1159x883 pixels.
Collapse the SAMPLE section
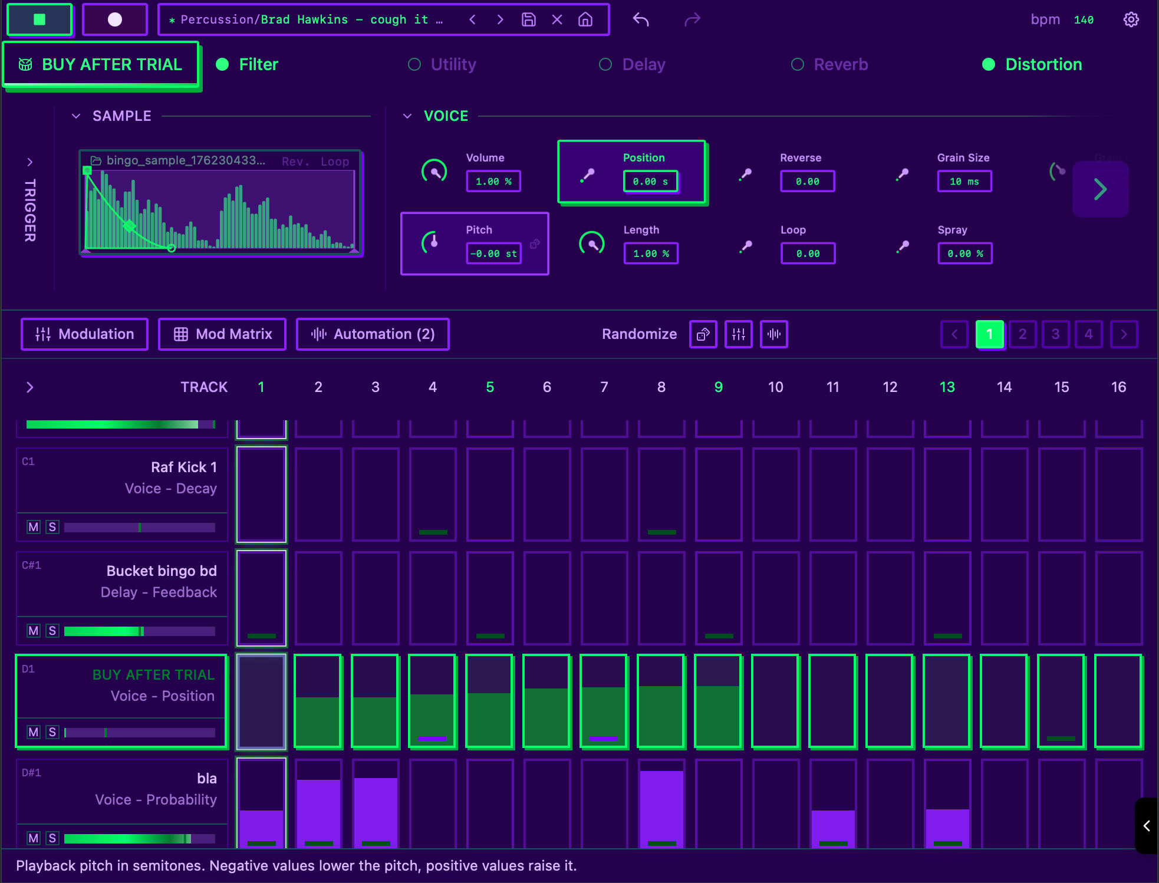tap(76, 116)
